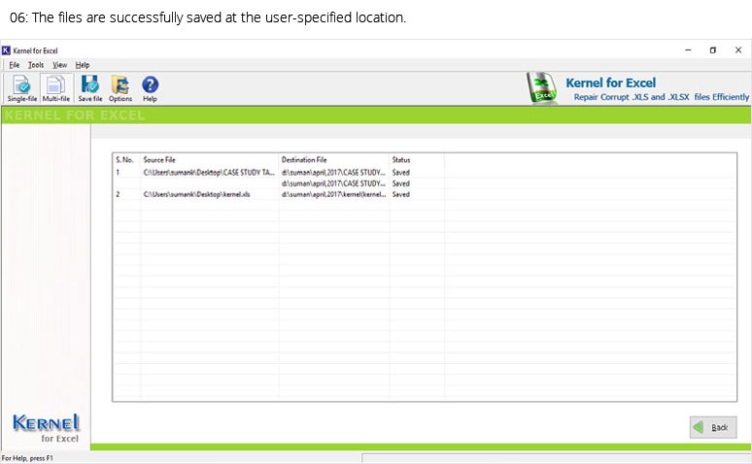The image size is (752, 464).
Task: Select the Multi-file mode icon
Action: (56, 88)
